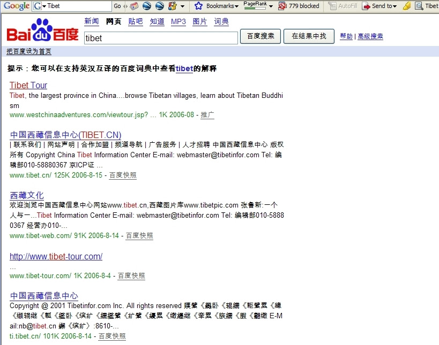The height and width of the screenshot is (345, 439).
Task: Click the 'tibet' dictionary link in the tip
Action: tap(184, 68)
